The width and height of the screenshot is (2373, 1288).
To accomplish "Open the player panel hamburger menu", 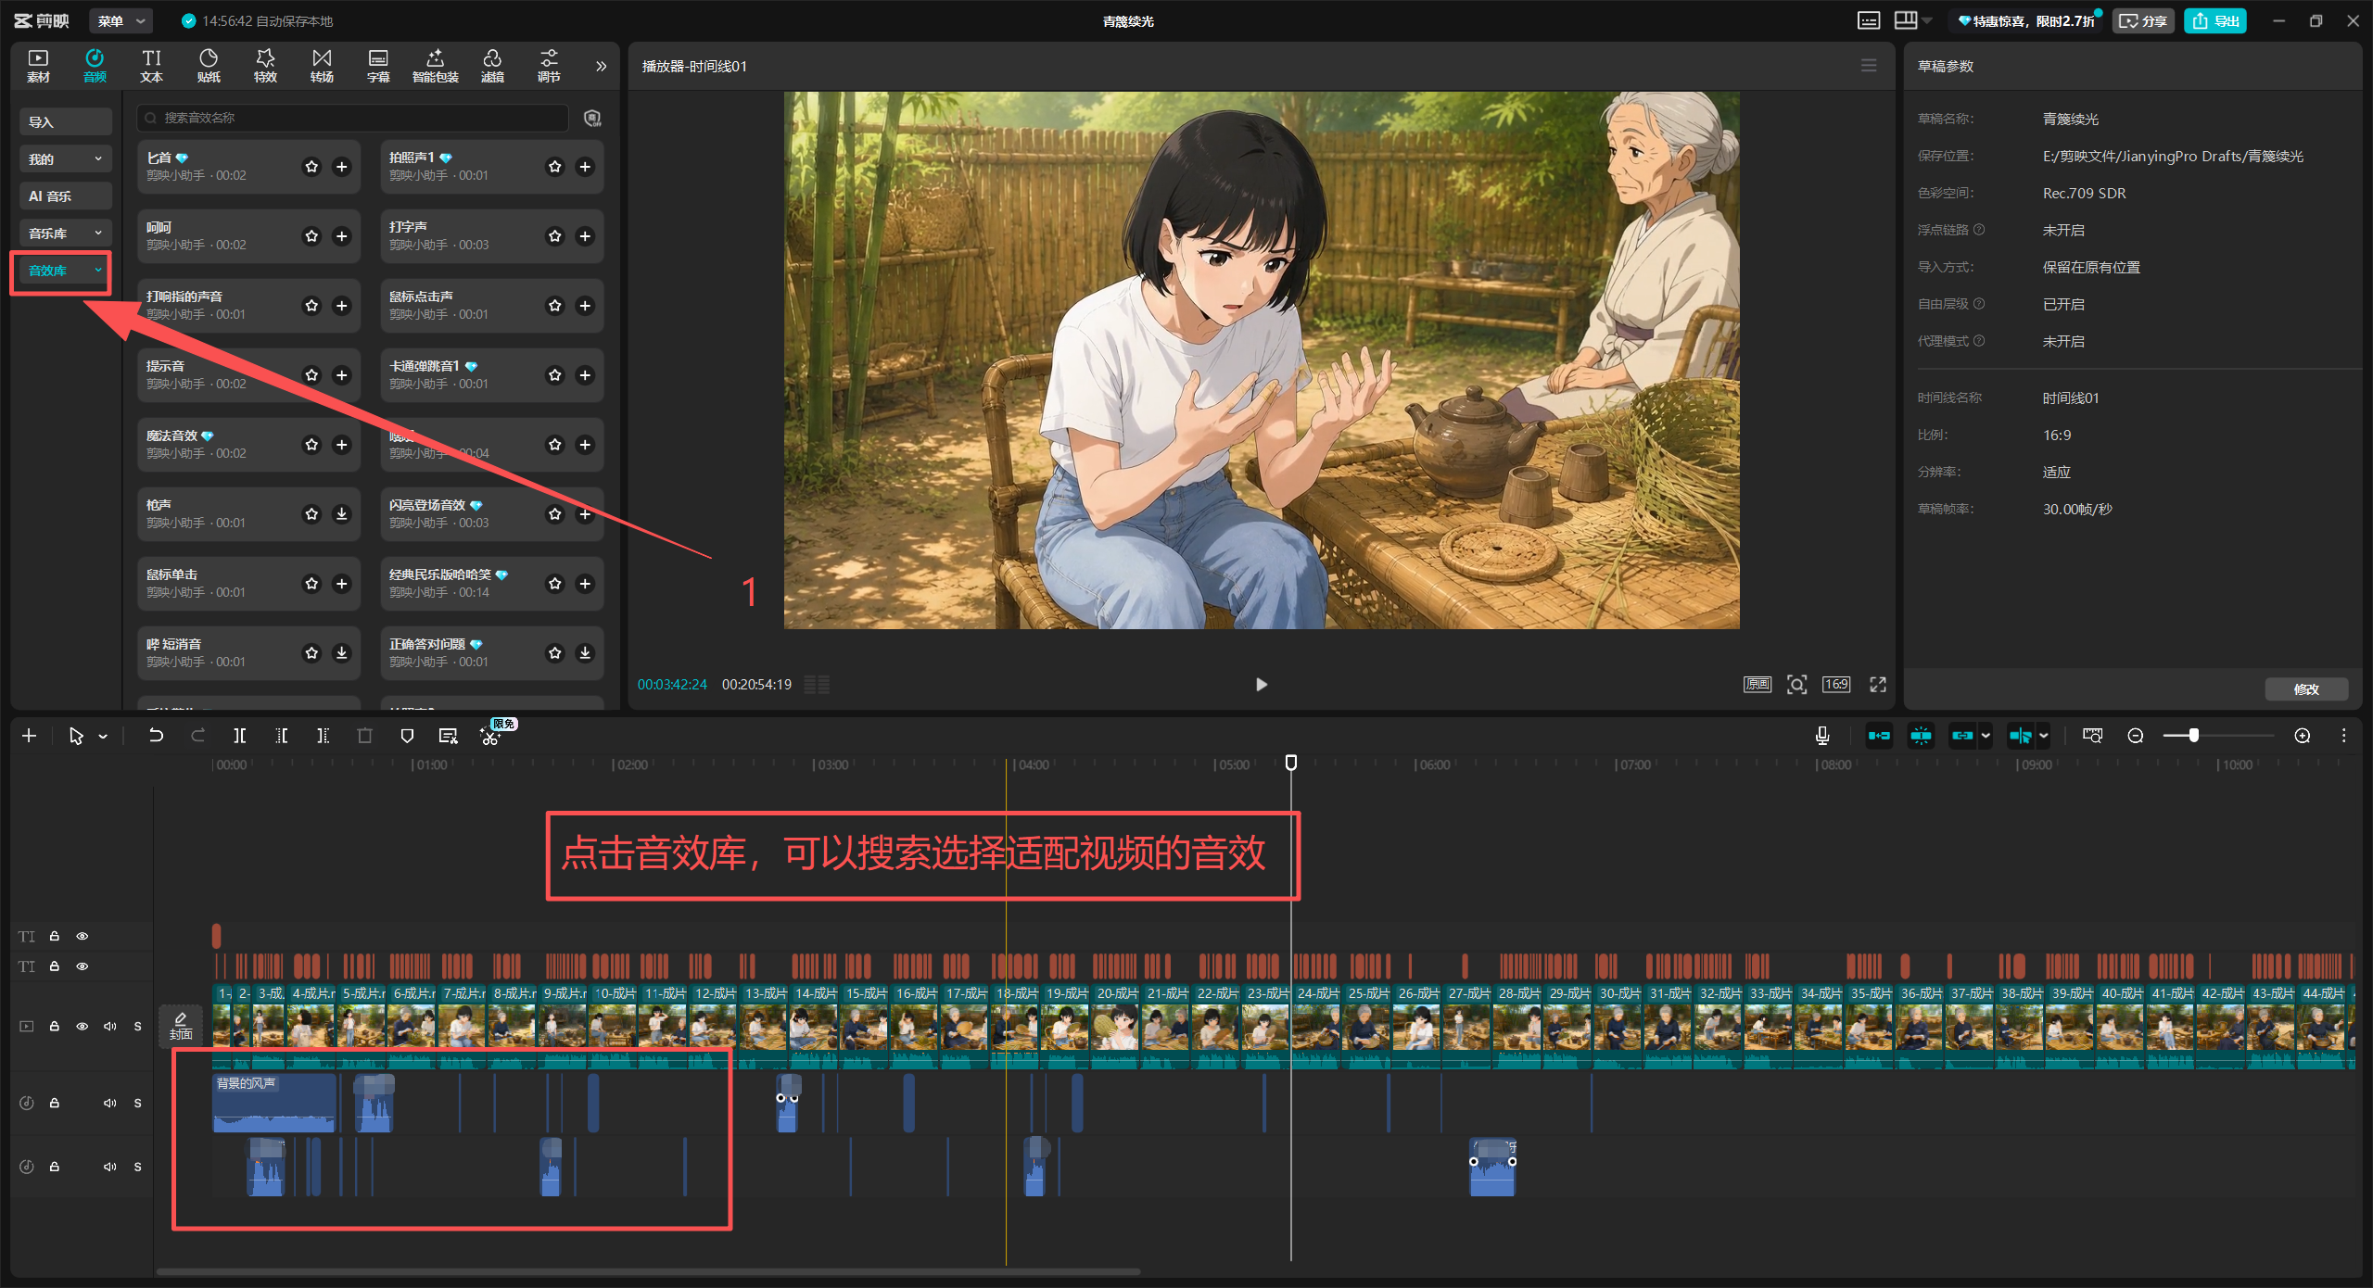I will pyautogui.click(x=1869, y=66).
